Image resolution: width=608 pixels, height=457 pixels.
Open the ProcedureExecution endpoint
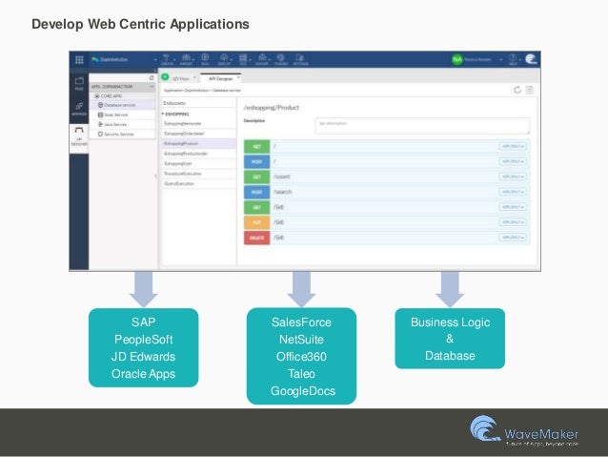[183, 174]
